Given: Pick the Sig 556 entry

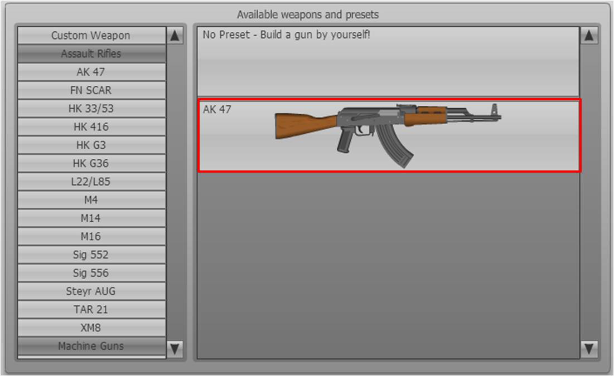Looking at the screenshot, I should pos(91,273).
